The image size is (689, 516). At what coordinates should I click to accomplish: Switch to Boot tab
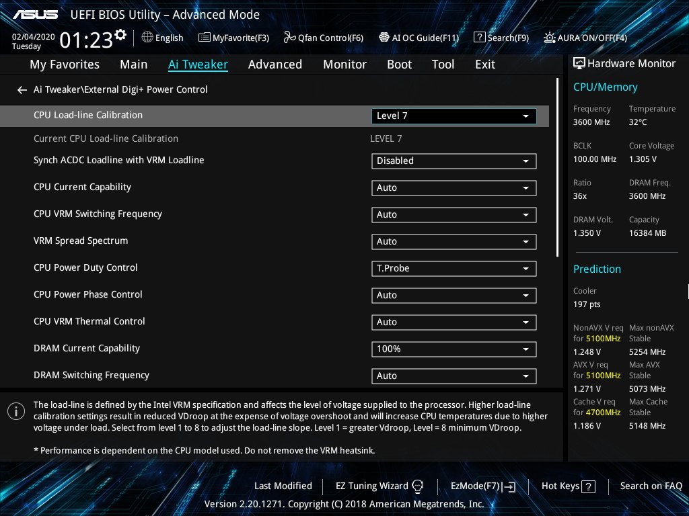(x=400, y=64)
